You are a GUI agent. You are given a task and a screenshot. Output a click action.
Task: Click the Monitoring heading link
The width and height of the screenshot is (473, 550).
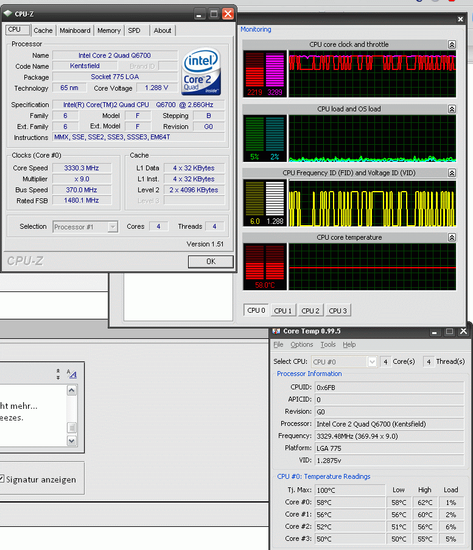click(256, 29)
